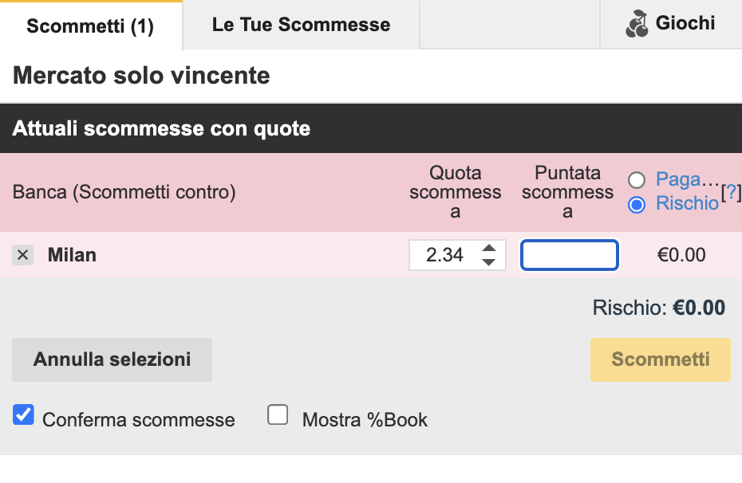The width and height of the screenshot is (742, 483).
Task: Switch to the Scommetti (1) tab
Action: [90, 26]
